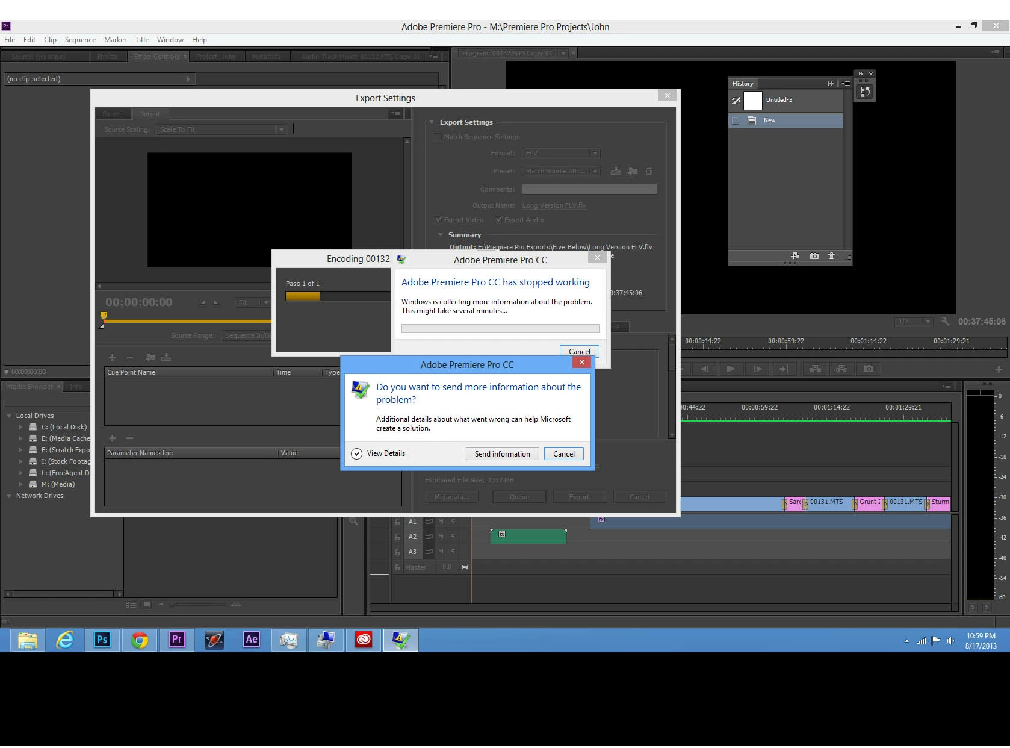Click the Export button
The width and height of the screenshot is (1010, 748).
[x=579, y=497]
